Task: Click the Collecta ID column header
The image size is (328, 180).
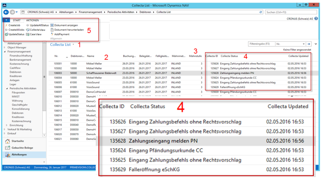Action: (212, 56)
